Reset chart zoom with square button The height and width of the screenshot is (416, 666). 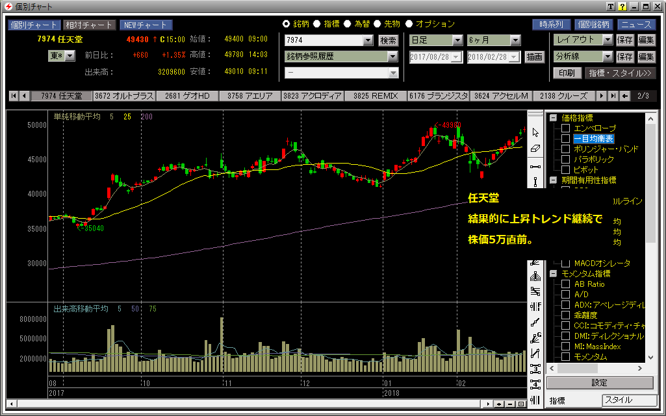(521, 404)
